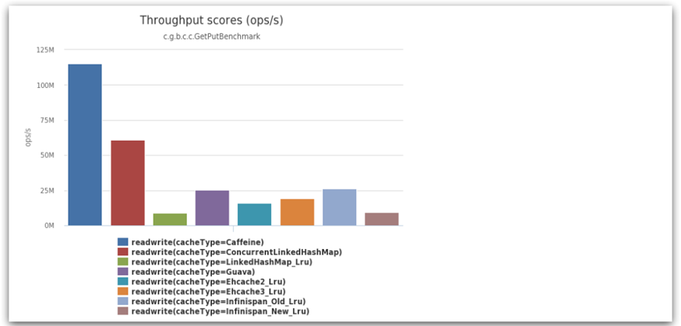Select the short green LinkedHashMap_Lru bar
The height and width of the screenshot is (326, 681).
[170, 219]
